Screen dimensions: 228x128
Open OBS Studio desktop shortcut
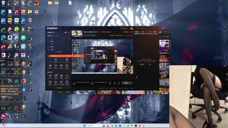point(10,3)
